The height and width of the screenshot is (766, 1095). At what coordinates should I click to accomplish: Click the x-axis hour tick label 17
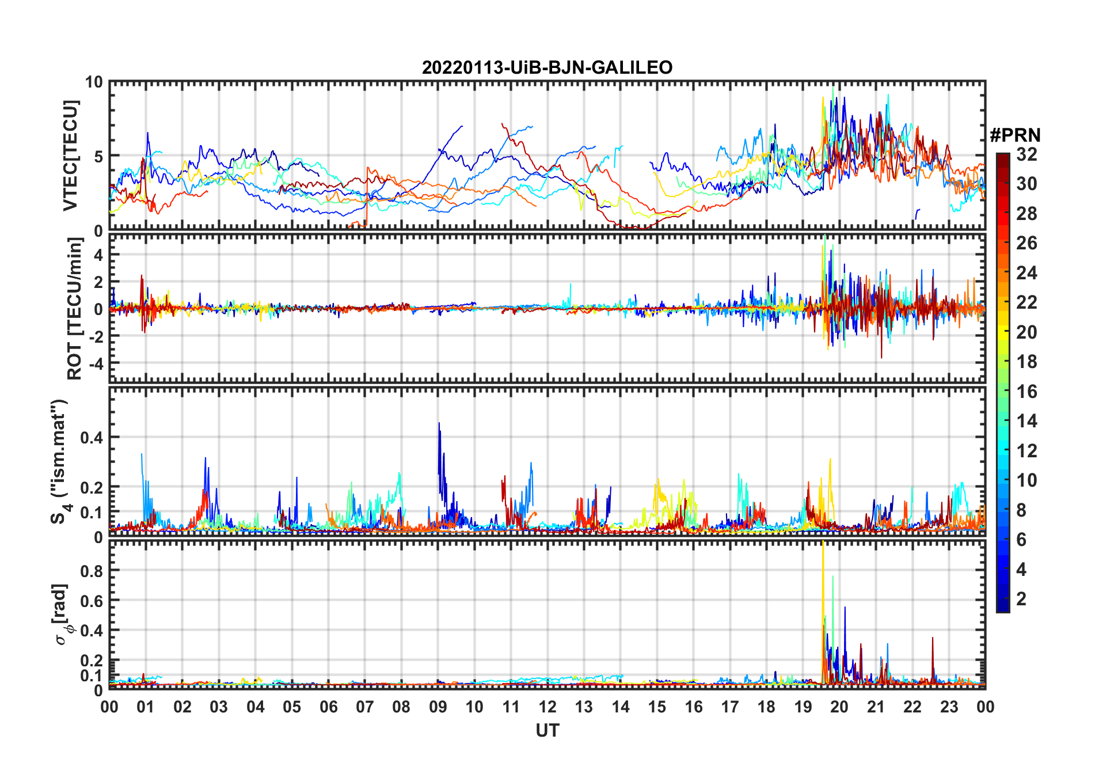tap(730, 707)
